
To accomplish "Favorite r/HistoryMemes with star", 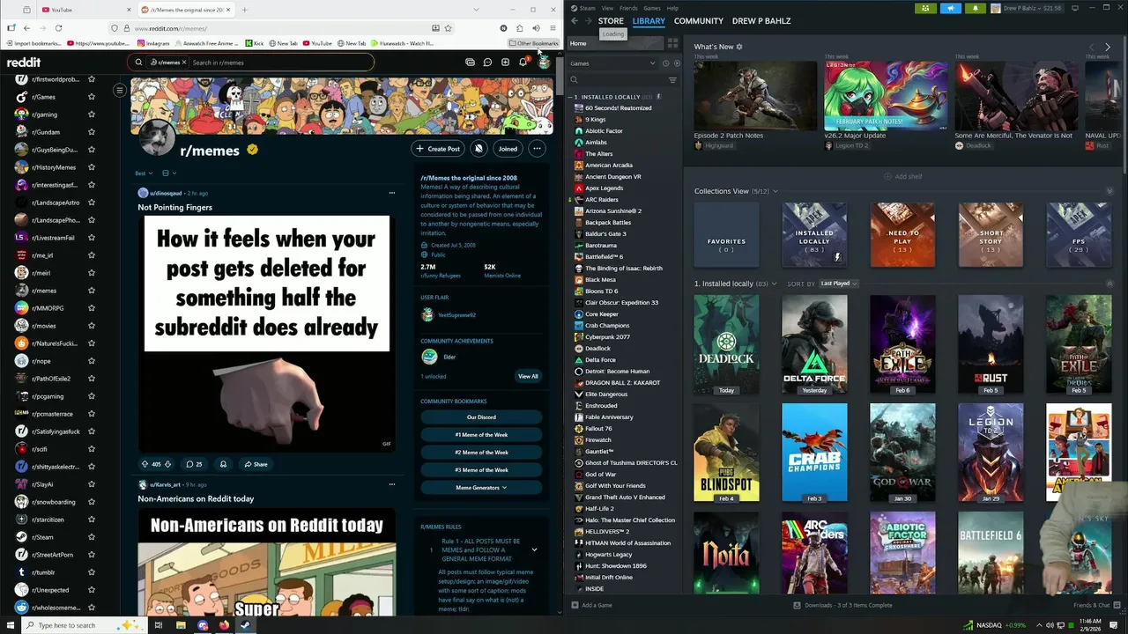I will click(91, 167).
